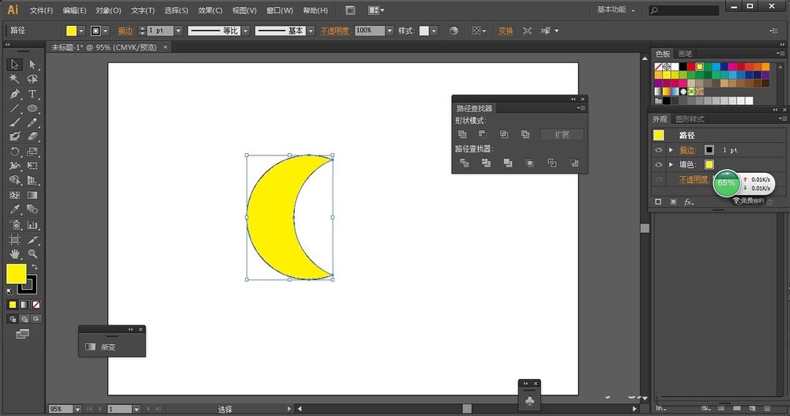The height and width of the screenshot is (416, 790).
Task: Enable Draw Behind mode
Action: coord(24,319)
